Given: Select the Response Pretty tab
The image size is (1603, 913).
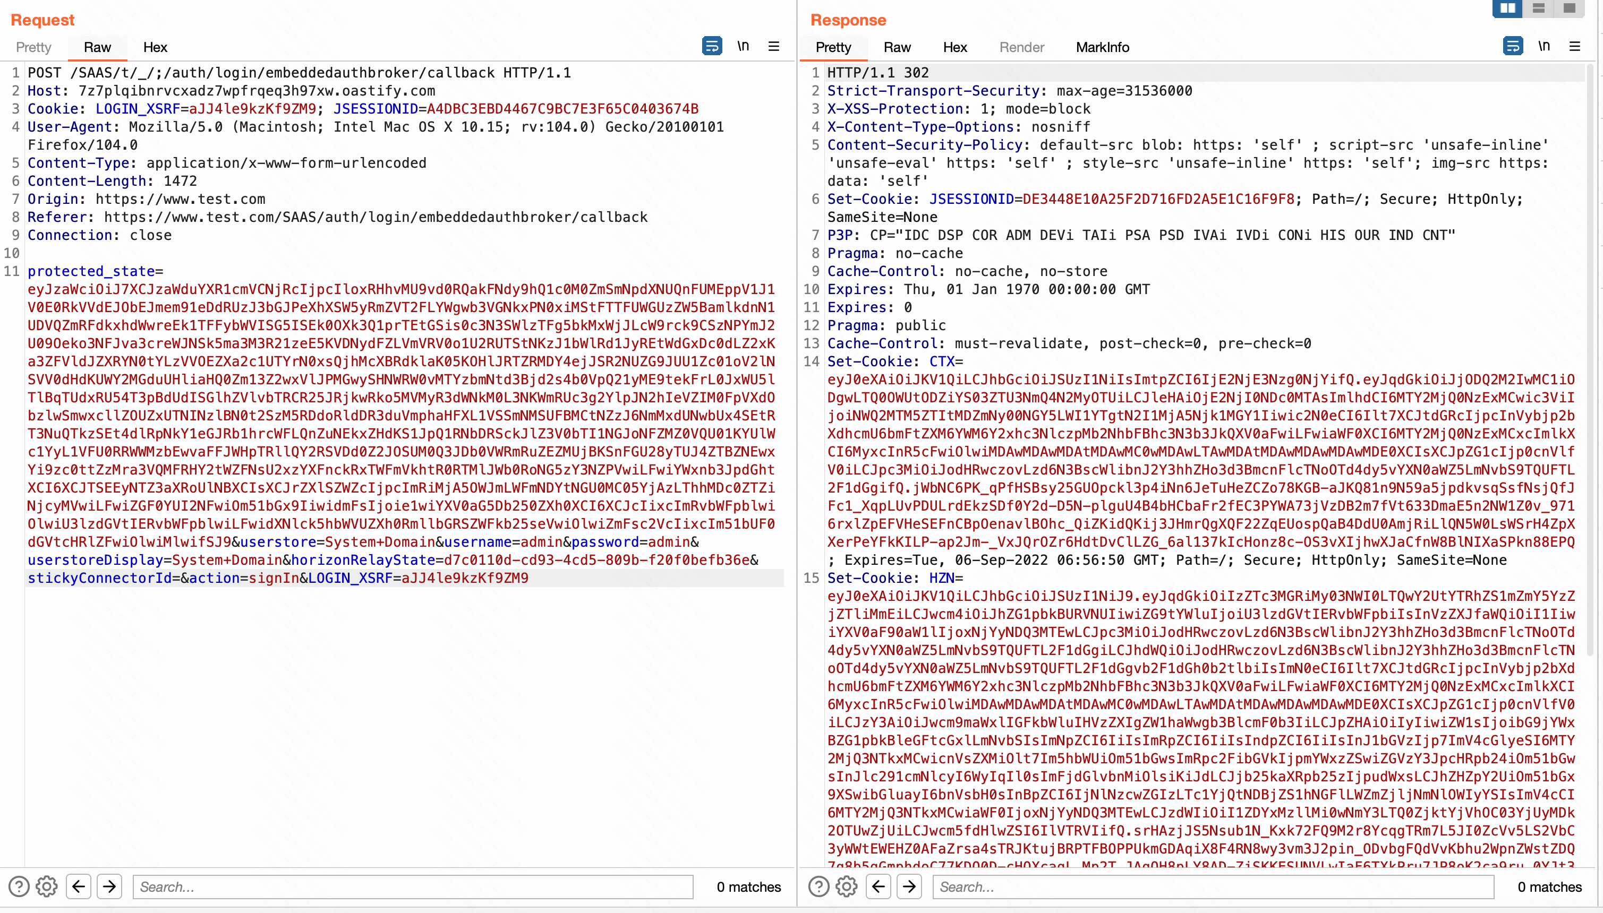Looking at the screenshot, I should [x=833, y=47].
